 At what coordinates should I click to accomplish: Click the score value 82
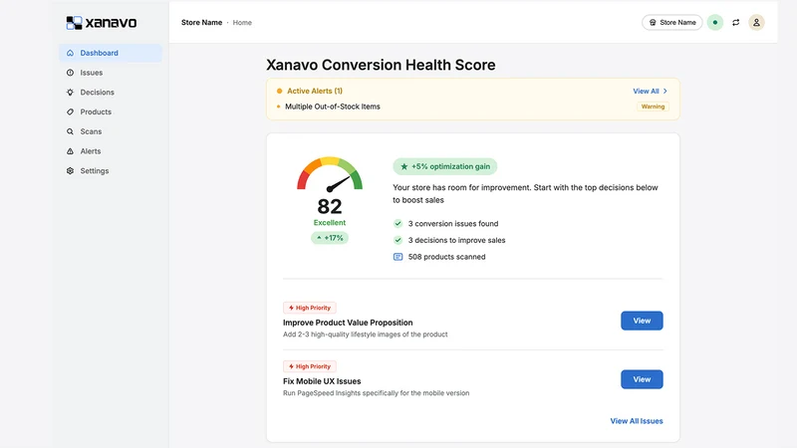(330, 206)
